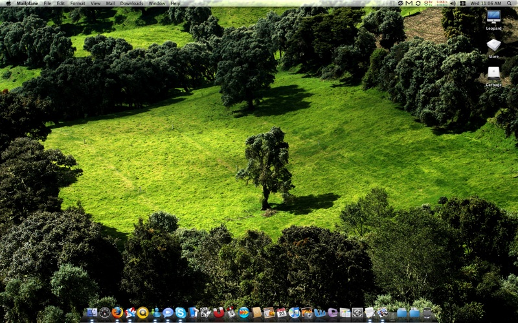Image resolution: width=518 pixels, height=323 pixels.
Task: Open the Dashboard icon in Dock
Action: pyautogui.click(x=104, y=313)
